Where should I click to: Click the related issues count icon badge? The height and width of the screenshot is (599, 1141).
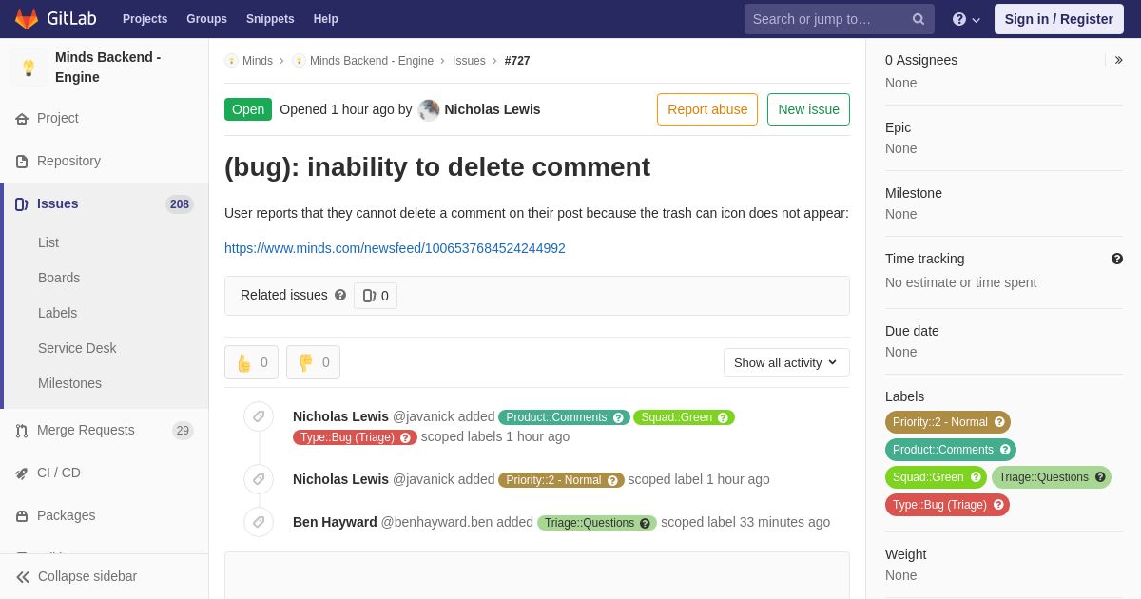point(376,296)
